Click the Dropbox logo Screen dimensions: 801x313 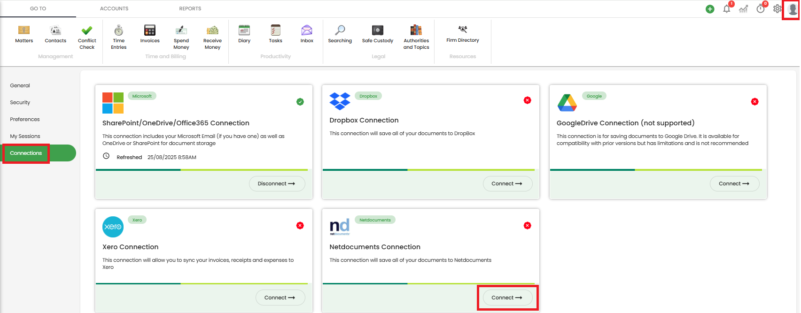340,101
